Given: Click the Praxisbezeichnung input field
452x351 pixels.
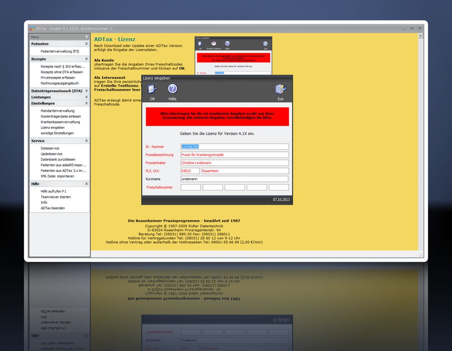Looking at the screenshot, I should [235, 155].
